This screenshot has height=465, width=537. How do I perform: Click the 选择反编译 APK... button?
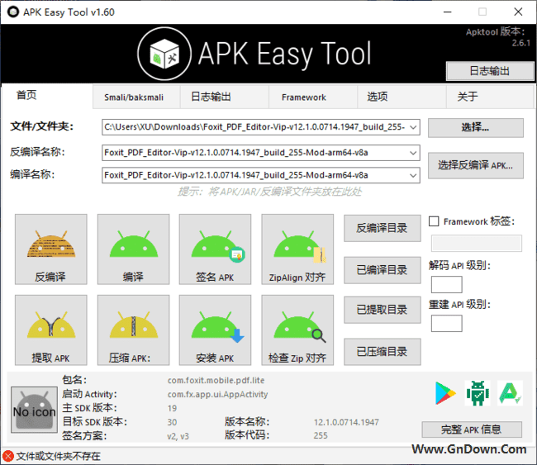[476, 165]
